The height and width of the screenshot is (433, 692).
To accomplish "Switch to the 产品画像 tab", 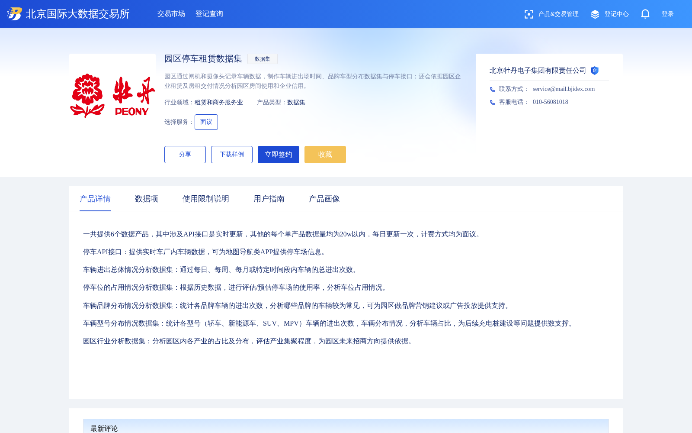I will [324, 199].
